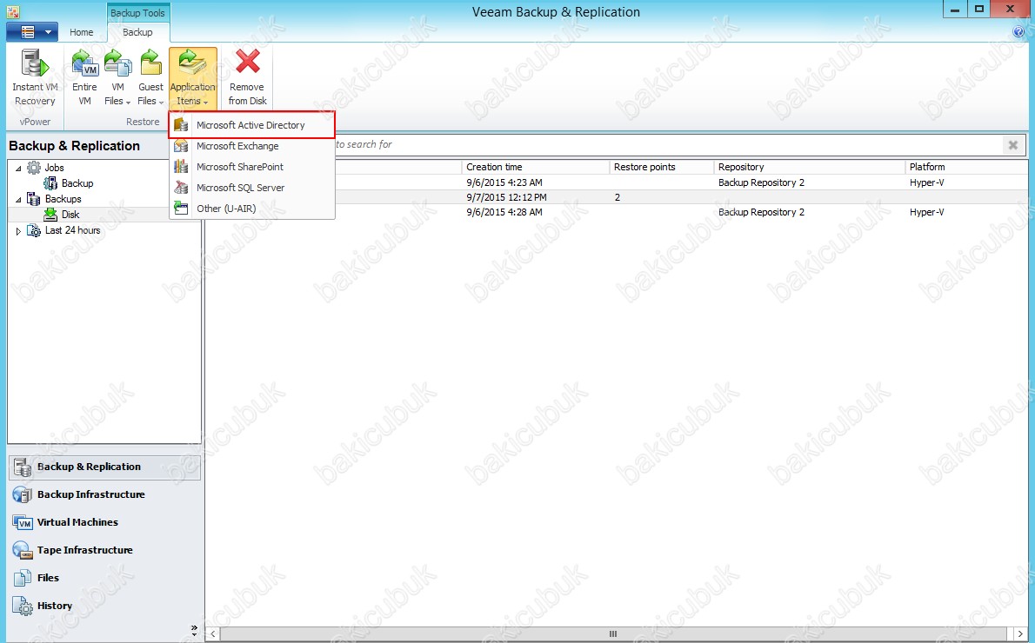Click the Files navigation icon
The image size is (1035, 643).
point(23,578)
